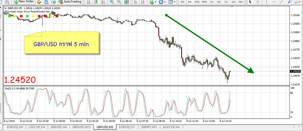Screen dimensions: 303x131
Task: Toggle chart shift from right border
Action: pos(143,2)
